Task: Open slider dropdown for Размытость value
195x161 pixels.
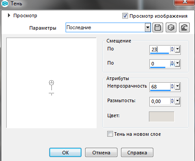Action: coord(177,101)
